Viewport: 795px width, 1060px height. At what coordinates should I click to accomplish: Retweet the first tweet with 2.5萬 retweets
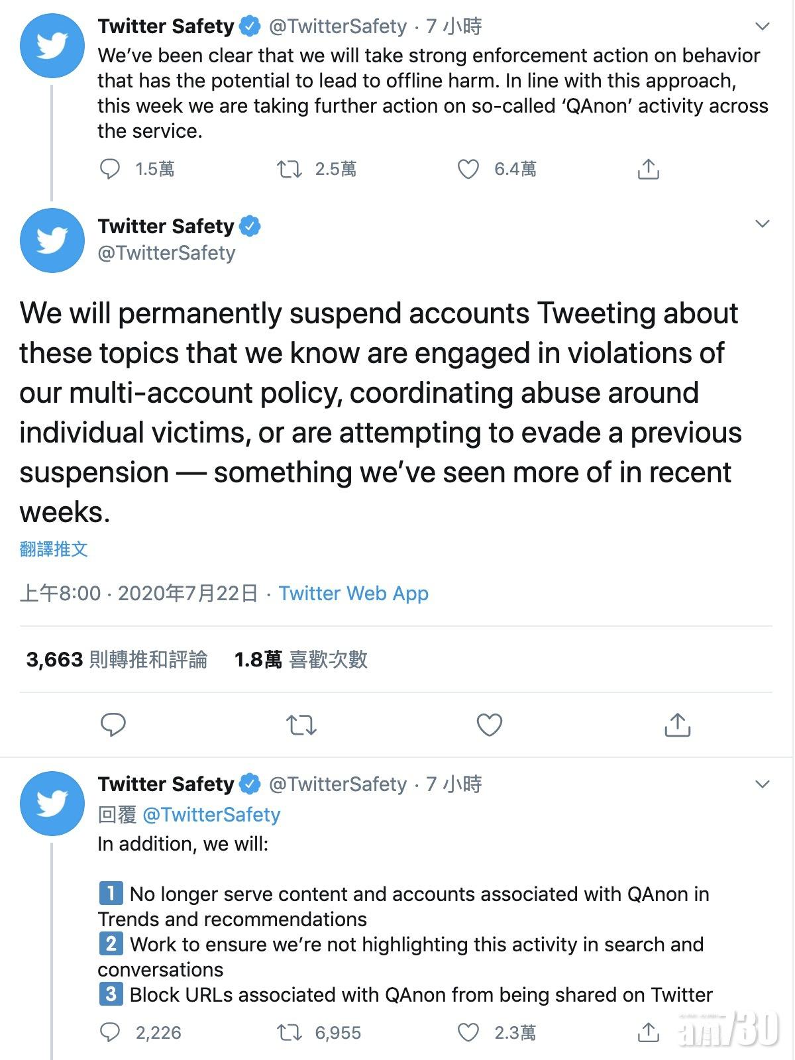point(290,170)
